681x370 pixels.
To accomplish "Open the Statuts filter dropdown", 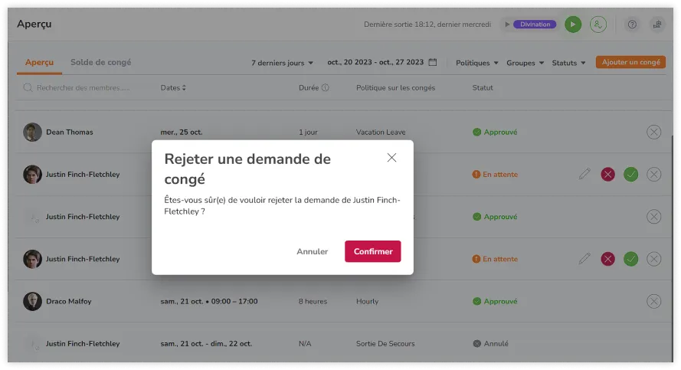I will click(x=568, y=63).
